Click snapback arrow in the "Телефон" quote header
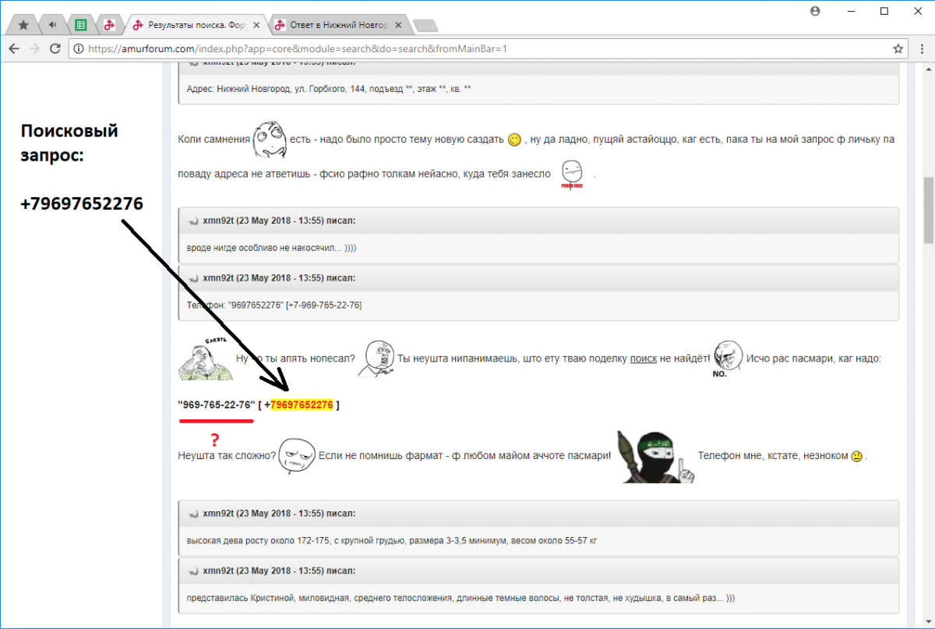Viewport: 935px width, 629px height. 193,277
